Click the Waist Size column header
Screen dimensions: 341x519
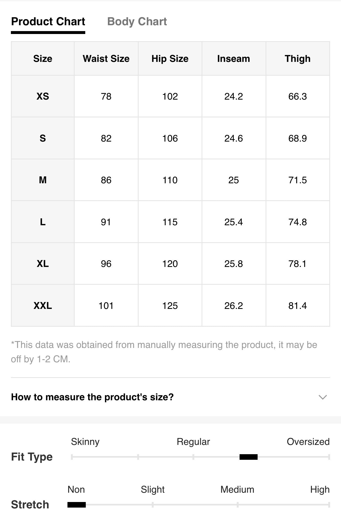106,58
